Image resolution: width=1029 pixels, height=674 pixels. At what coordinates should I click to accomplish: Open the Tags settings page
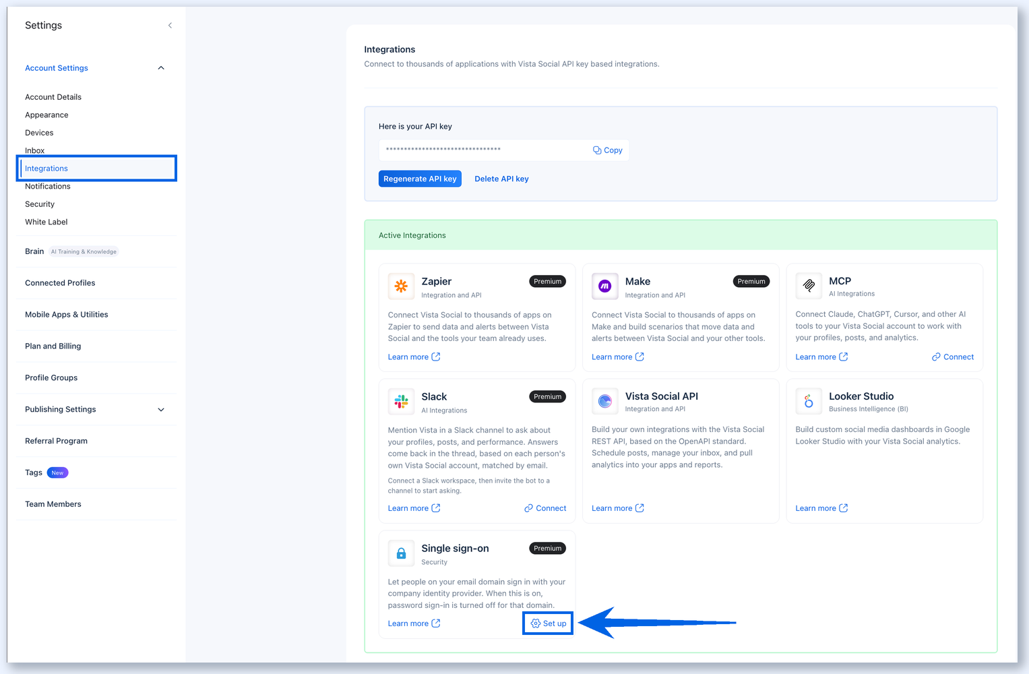46,472
